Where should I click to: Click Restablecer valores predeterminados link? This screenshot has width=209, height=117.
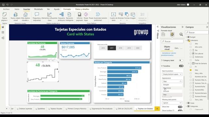click(169, 54)
